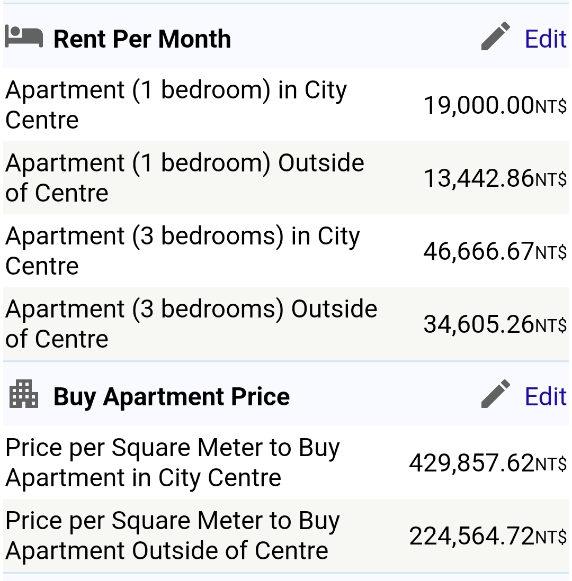The height and width of the screenshot is (581, 572).
Task: Open the Edit link for Rent Per Month
Action: click(546, 39)
